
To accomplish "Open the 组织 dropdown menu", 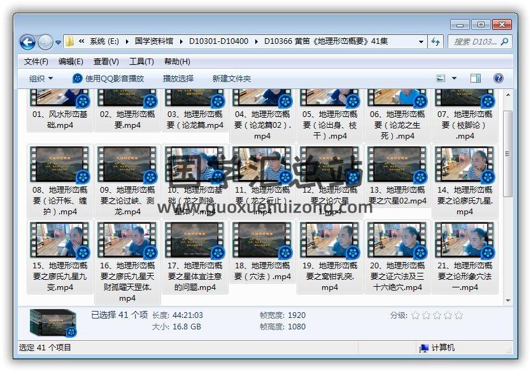I will 41,78.
